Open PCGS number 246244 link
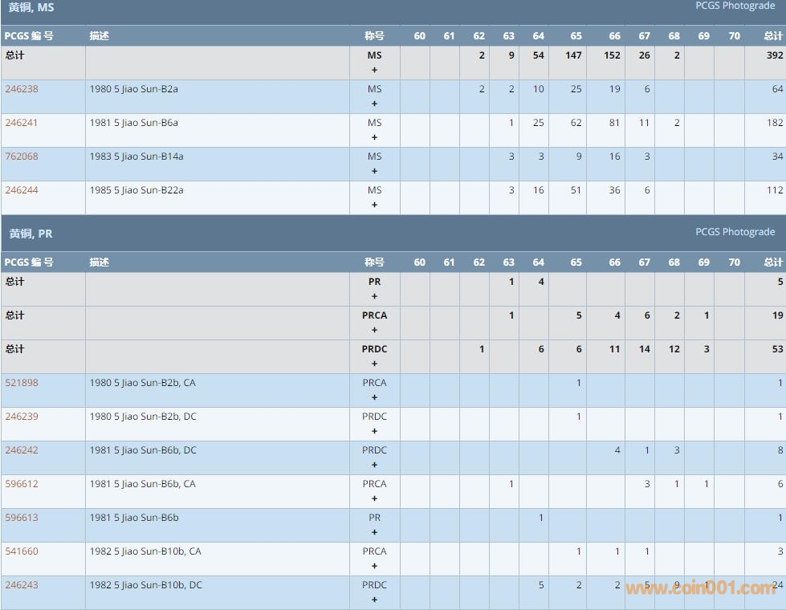The image size is (786, 610). coord(22,190)
